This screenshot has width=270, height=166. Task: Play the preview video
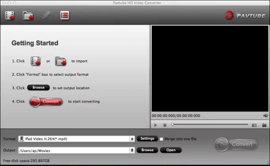(155, 125)
